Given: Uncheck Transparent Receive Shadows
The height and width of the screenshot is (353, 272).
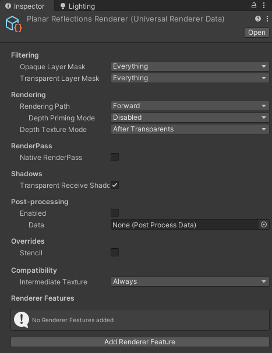Looking at the screenshot, I should (x=115, y=185).
